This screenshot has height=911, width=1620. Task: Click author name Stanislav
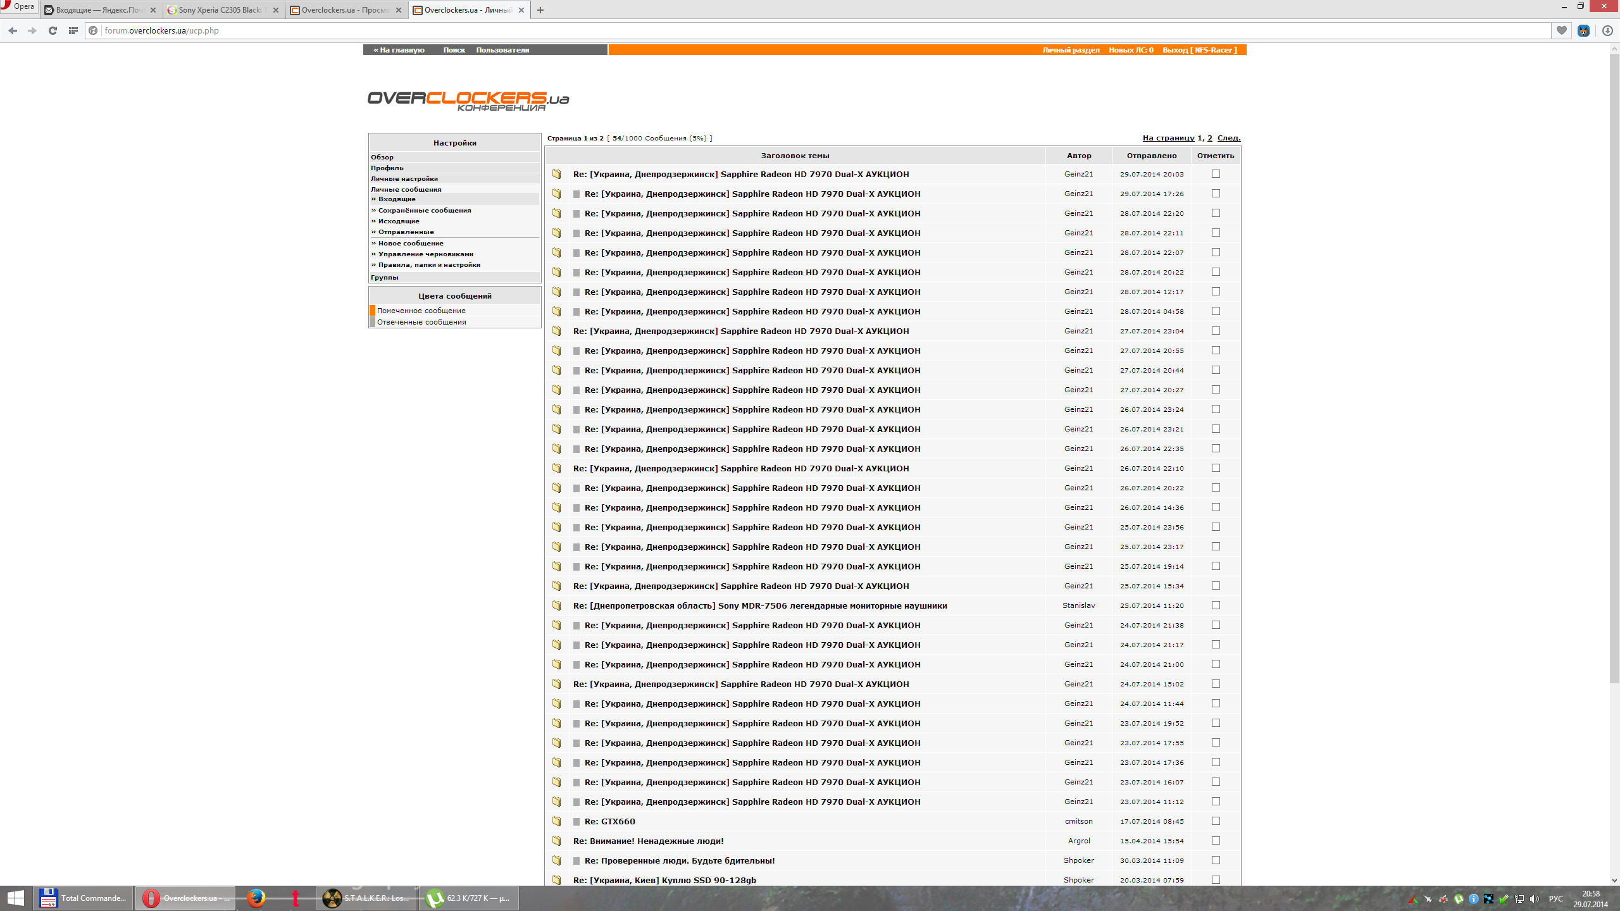1079,605
